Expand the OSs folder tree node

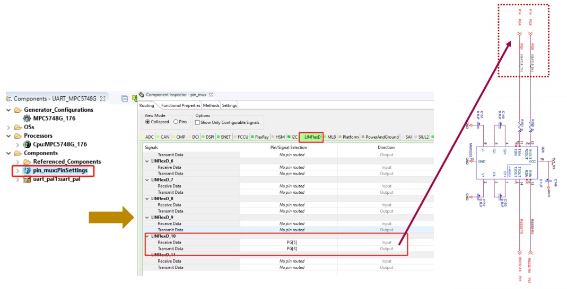point(8,127)
